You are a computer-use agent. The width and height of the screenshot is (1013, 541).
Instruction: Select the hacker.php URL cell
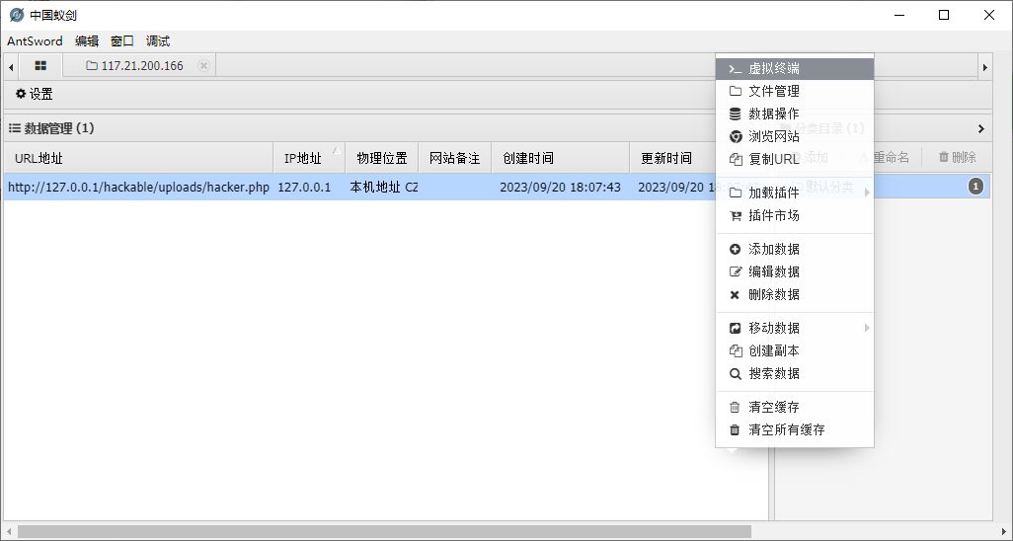[x=138, y=188]
